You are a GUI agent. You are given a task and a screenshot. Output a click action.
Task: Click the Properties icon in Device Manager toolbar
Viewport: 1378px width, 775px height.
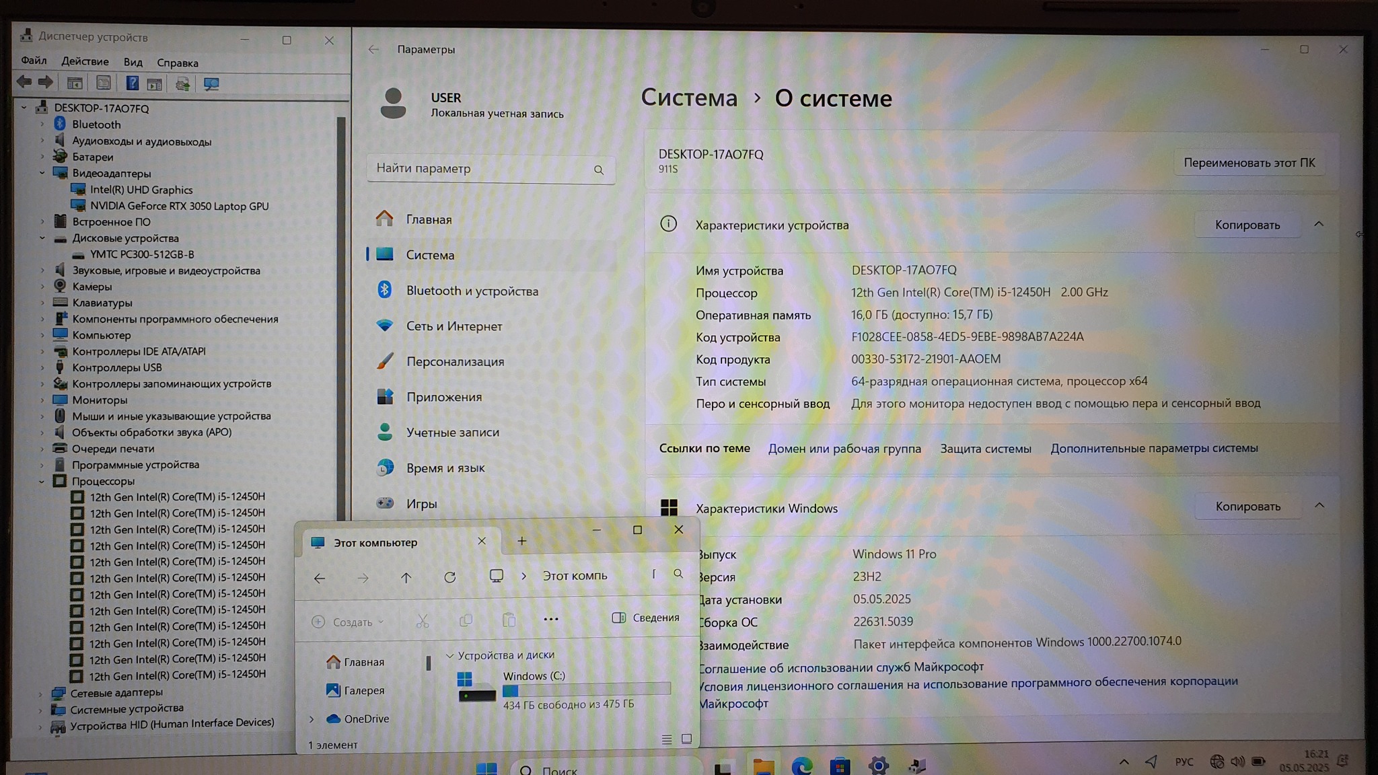coord(103,83)
